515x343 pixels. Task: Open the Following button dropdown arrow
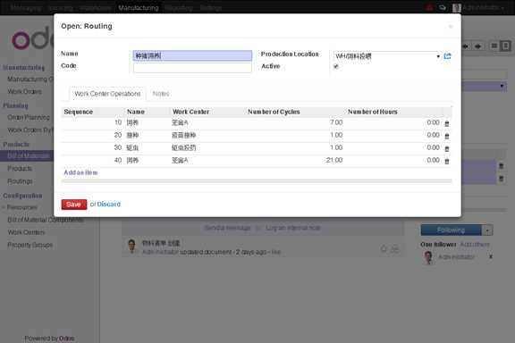[487, 230]
